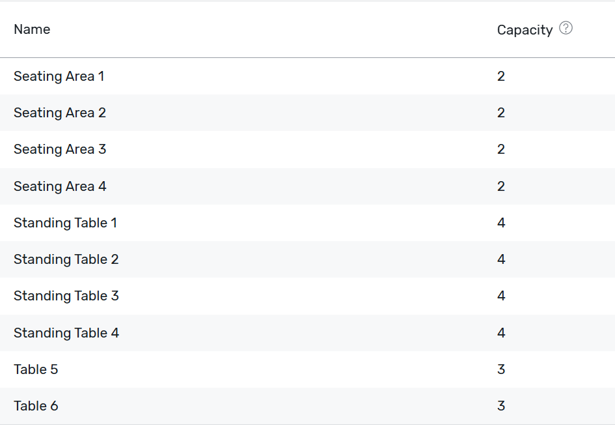The width and height of the screenshot is (615, 432).
Task: Select the Seating Area 2 row
Action: [x=307, y=113]
